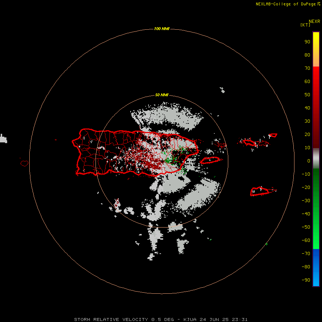Click the NEXLAB-College of DuPage credit text
This screenshot has width=322, height=322.
tap(288, 4)
